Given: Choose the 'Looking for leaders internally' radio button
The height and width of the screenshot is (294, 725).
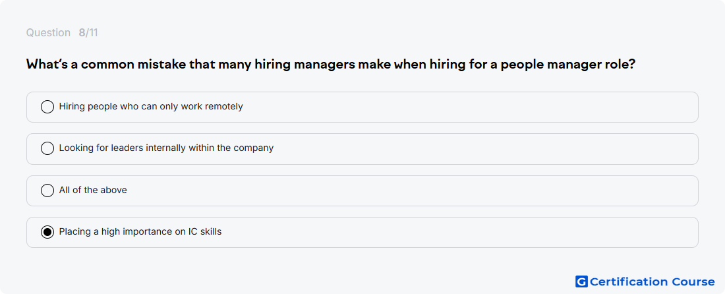Looking at the screenshot, I should click(47, 148).
